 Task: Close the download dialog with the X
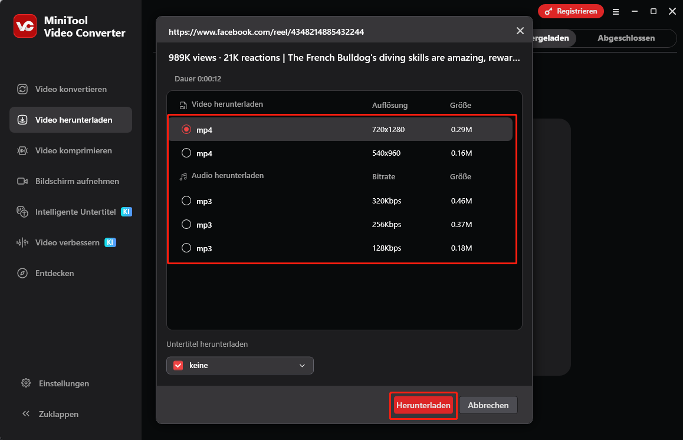[520, 31]
